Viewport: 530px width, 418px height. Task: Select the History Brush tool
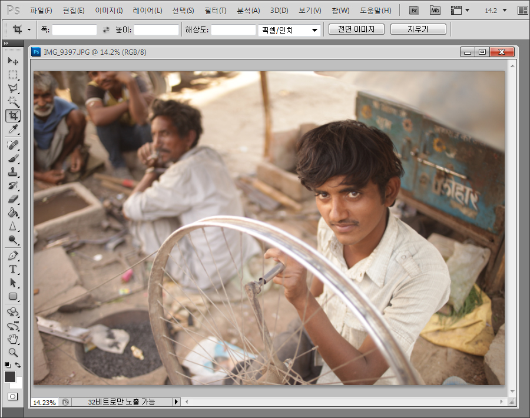point(13,185)
